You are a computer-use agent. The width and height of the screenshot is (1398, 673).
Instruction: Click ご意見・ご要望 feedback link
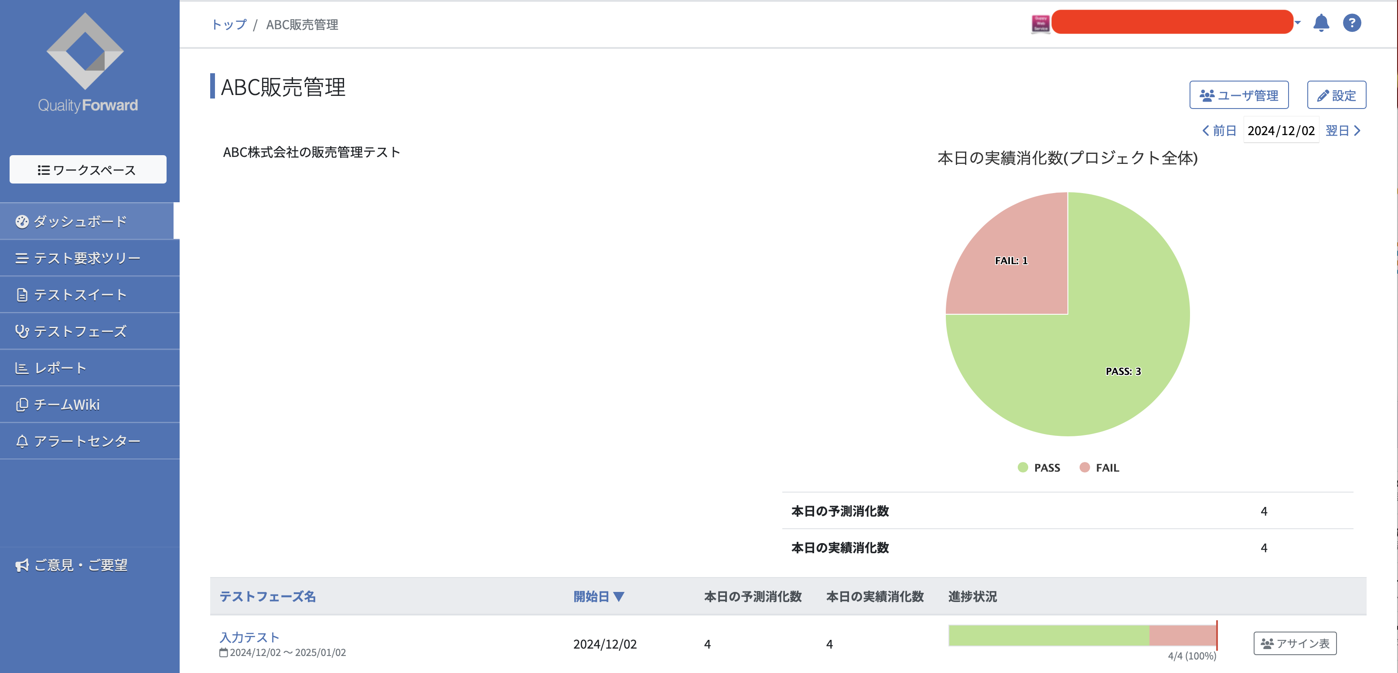point(80,565)
